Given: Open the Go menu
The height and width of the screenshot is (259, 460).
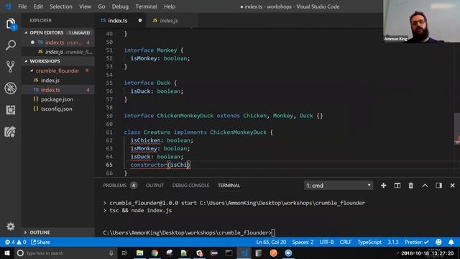Looking at the screenshot, I should pyautogui.click(x=101, y=6).
